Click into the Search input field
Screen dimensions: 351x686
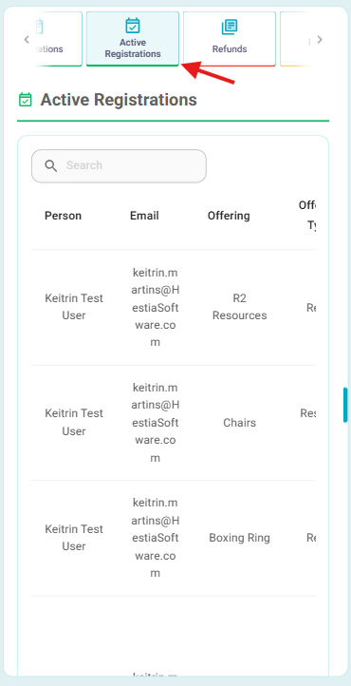pyautogui.click(x=119, y=166)
